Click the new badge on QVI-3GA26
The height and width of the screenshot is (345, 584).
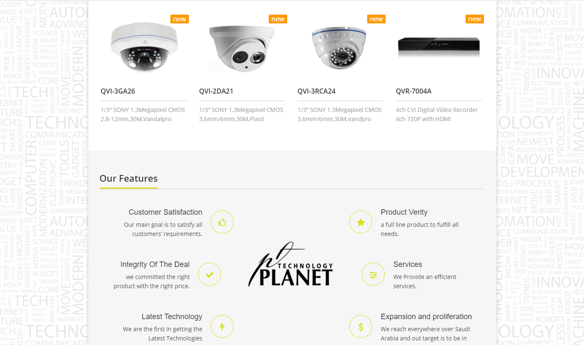click(x=180, y=19)
